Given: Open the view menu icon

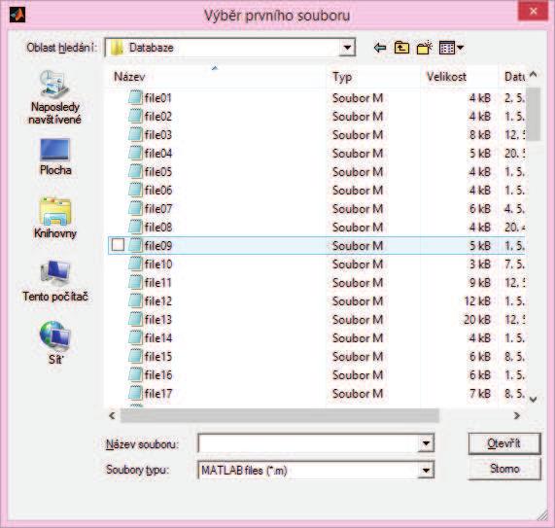Looking at the screenshot, I should [x=451, y=48].
